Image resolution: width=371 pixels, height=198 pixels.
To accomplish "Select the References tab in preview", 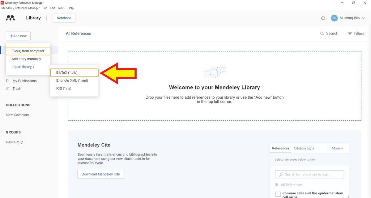I will [280, 148].
